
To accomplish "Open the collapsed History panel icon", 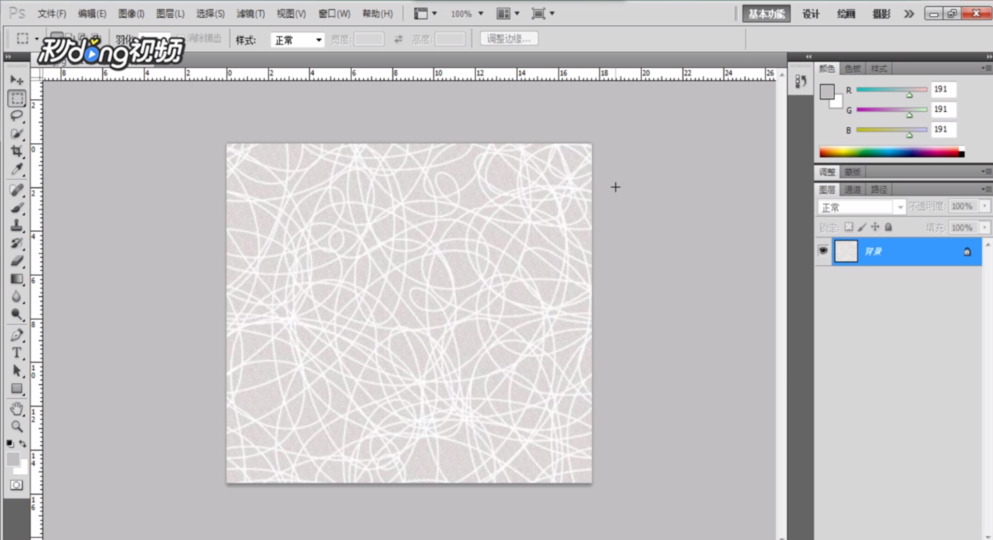I will click(x=801, y=81).
